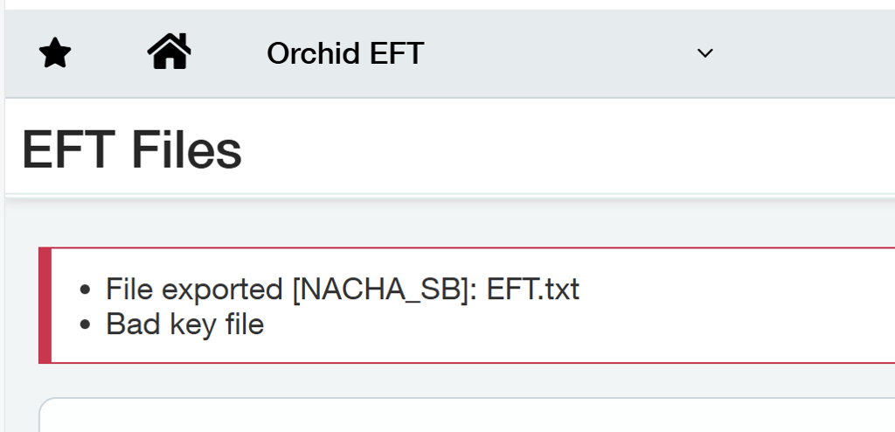
Task: Click the EFT Files page heading
Action: coord(131,150)
